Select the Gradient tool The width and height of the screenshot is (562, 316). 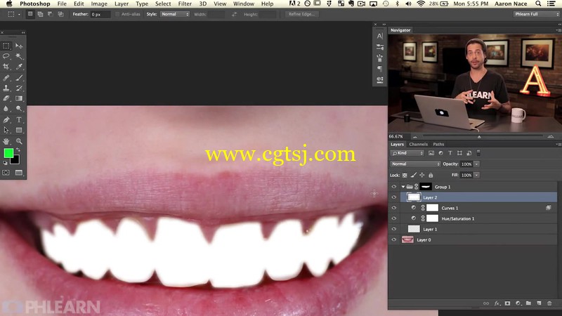pos(19,98)
